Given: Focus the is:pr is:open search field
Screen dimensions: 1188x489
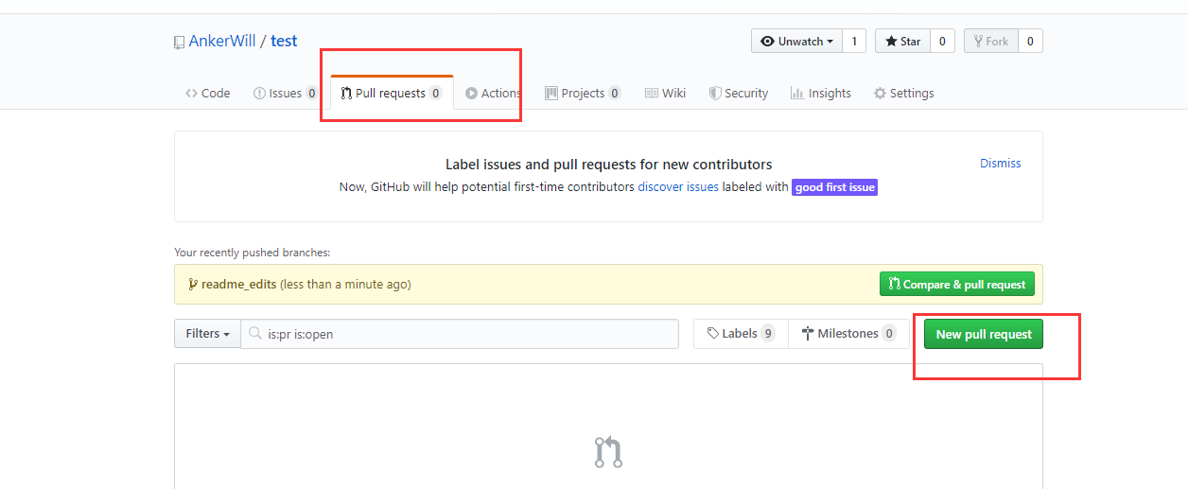Looking at the screenshot, I should (x=460, y=333).
